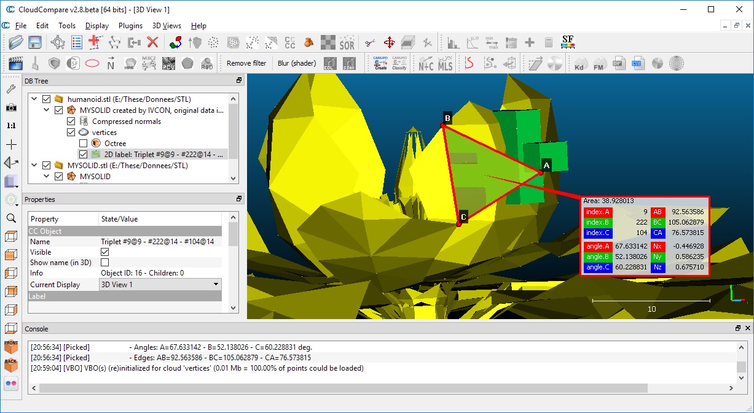
Task: Click the Remove filter button
Action: pos(246,63)
